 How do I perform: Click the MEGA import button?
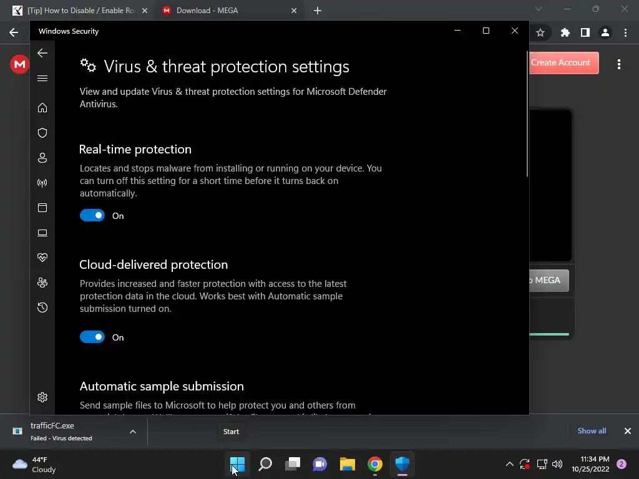coord(549,280)
